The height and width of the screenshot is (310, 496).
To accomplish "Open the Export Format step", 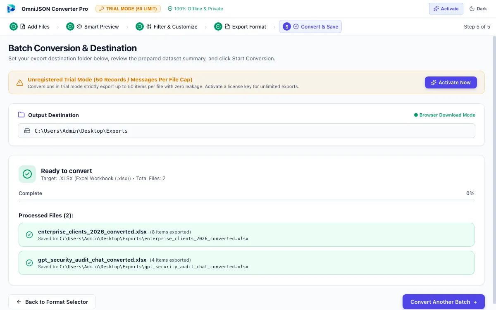I will pyautogui.click(x=240, y=26).
